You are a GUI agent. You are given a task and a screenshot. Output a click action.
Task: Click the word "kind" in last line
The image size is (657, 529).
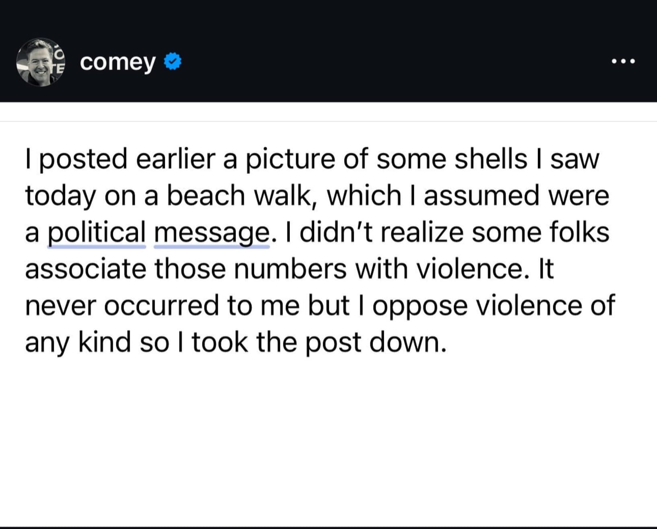click(x=104, y=342)
